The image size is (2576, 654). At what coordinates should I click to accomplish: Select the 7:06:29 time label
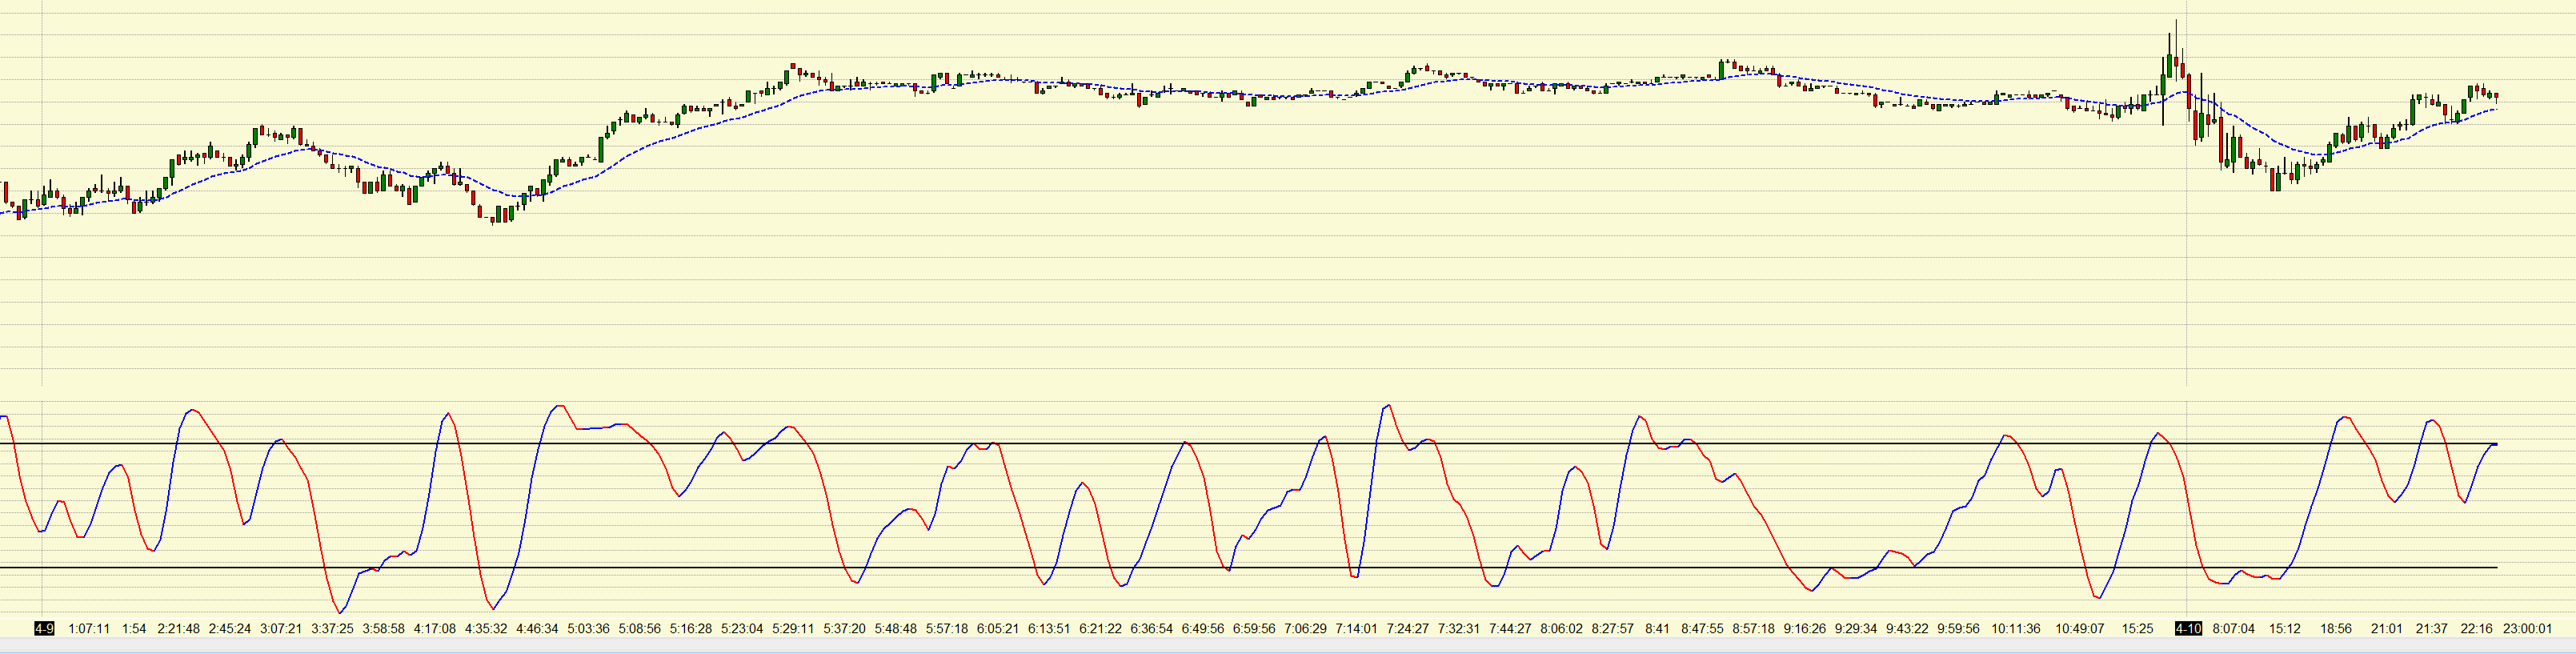[x=1305, y=629]
